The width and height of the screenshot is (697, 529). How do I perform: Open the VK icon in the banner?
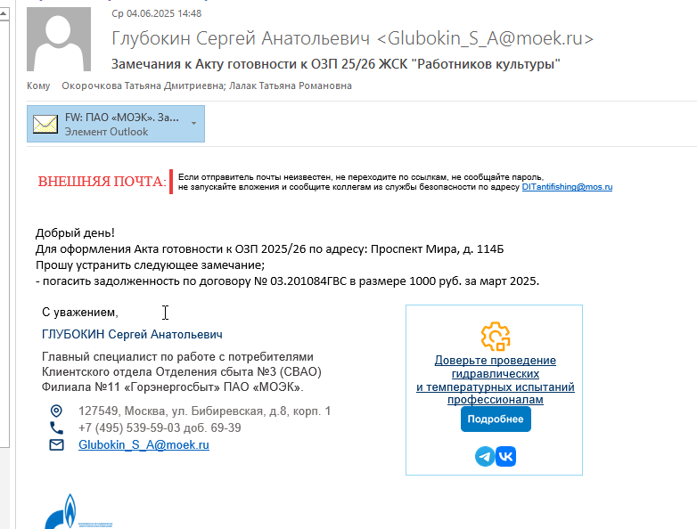506,457
